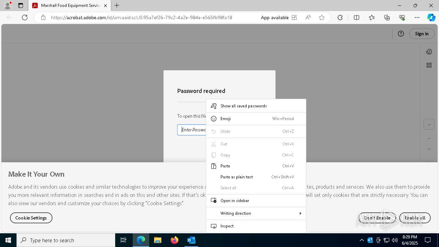
Task: Toggle Split screen view
Action: 356,17
